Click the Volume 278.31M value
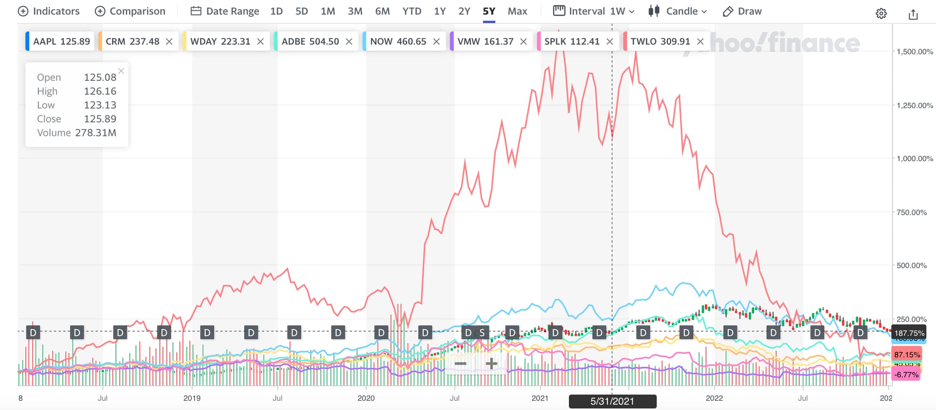936x410 pixels. click(x=96, y=132)
